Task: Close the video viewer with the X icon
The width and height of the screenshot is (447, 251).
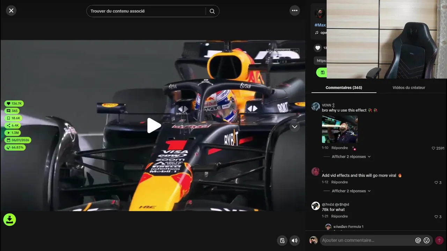Action: pyautogui.click(x=11, y=11)
